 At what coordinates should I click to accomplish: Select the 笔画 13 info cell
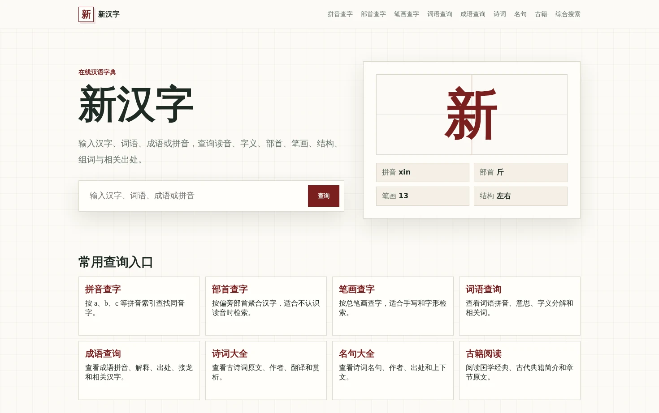[422, 196]
